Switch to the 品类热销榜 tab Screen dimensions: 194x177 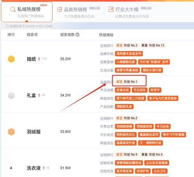pos(78,12)
